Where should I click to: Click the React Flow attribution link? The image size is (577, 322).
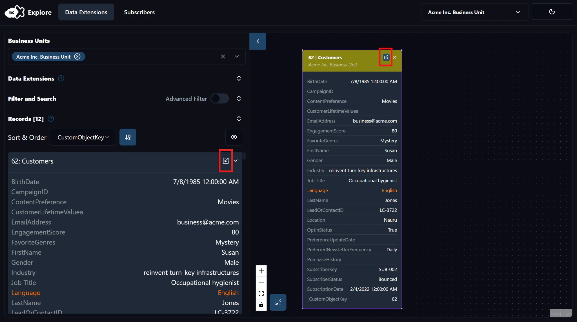click(x=561, y=313)
